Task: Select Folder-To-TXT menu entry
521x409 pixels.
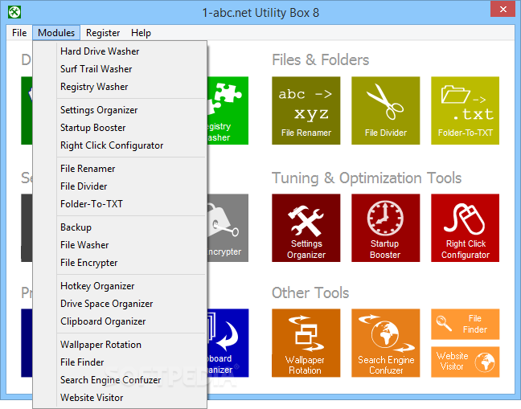Action: (x=120, y=204)
